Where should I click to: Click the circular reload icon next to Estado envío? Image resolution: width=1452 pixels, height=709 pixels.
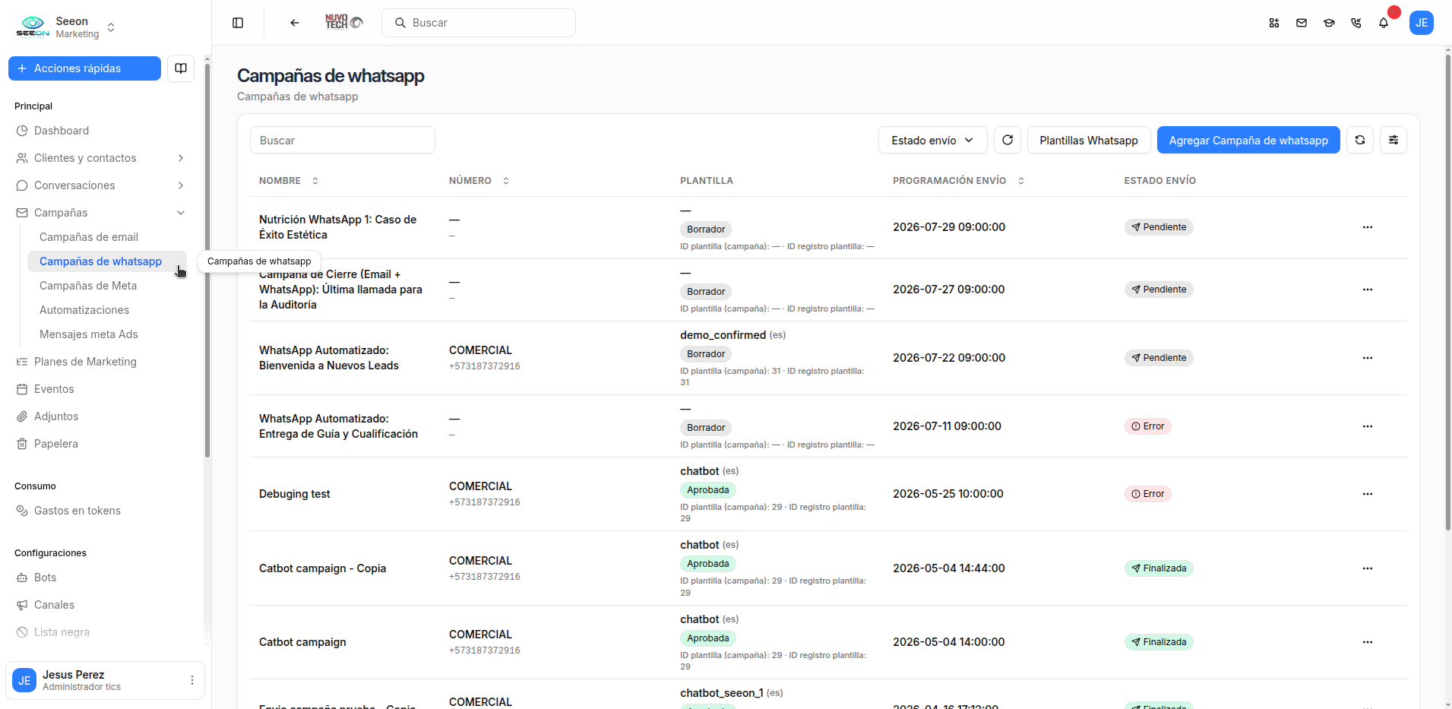pyautogui.click(x=1008, y=140)
